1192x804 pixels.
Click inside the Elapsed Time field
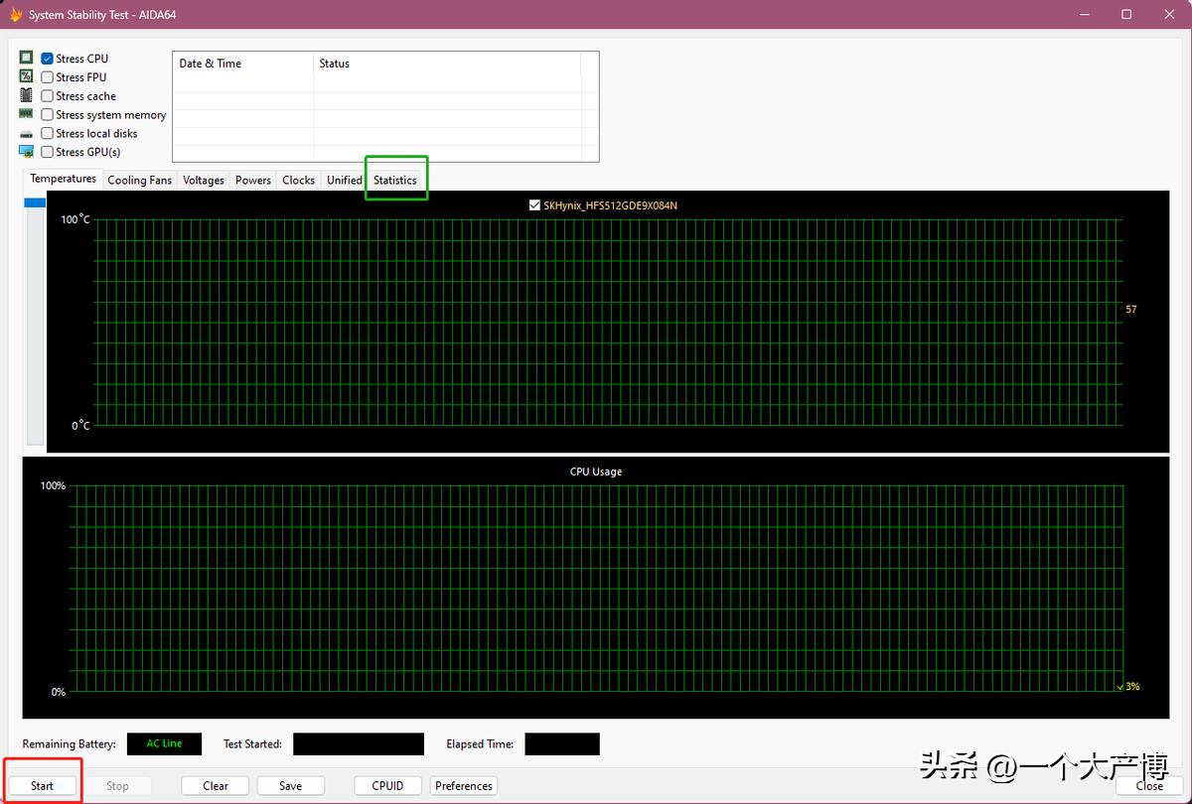tap(561, 743)
